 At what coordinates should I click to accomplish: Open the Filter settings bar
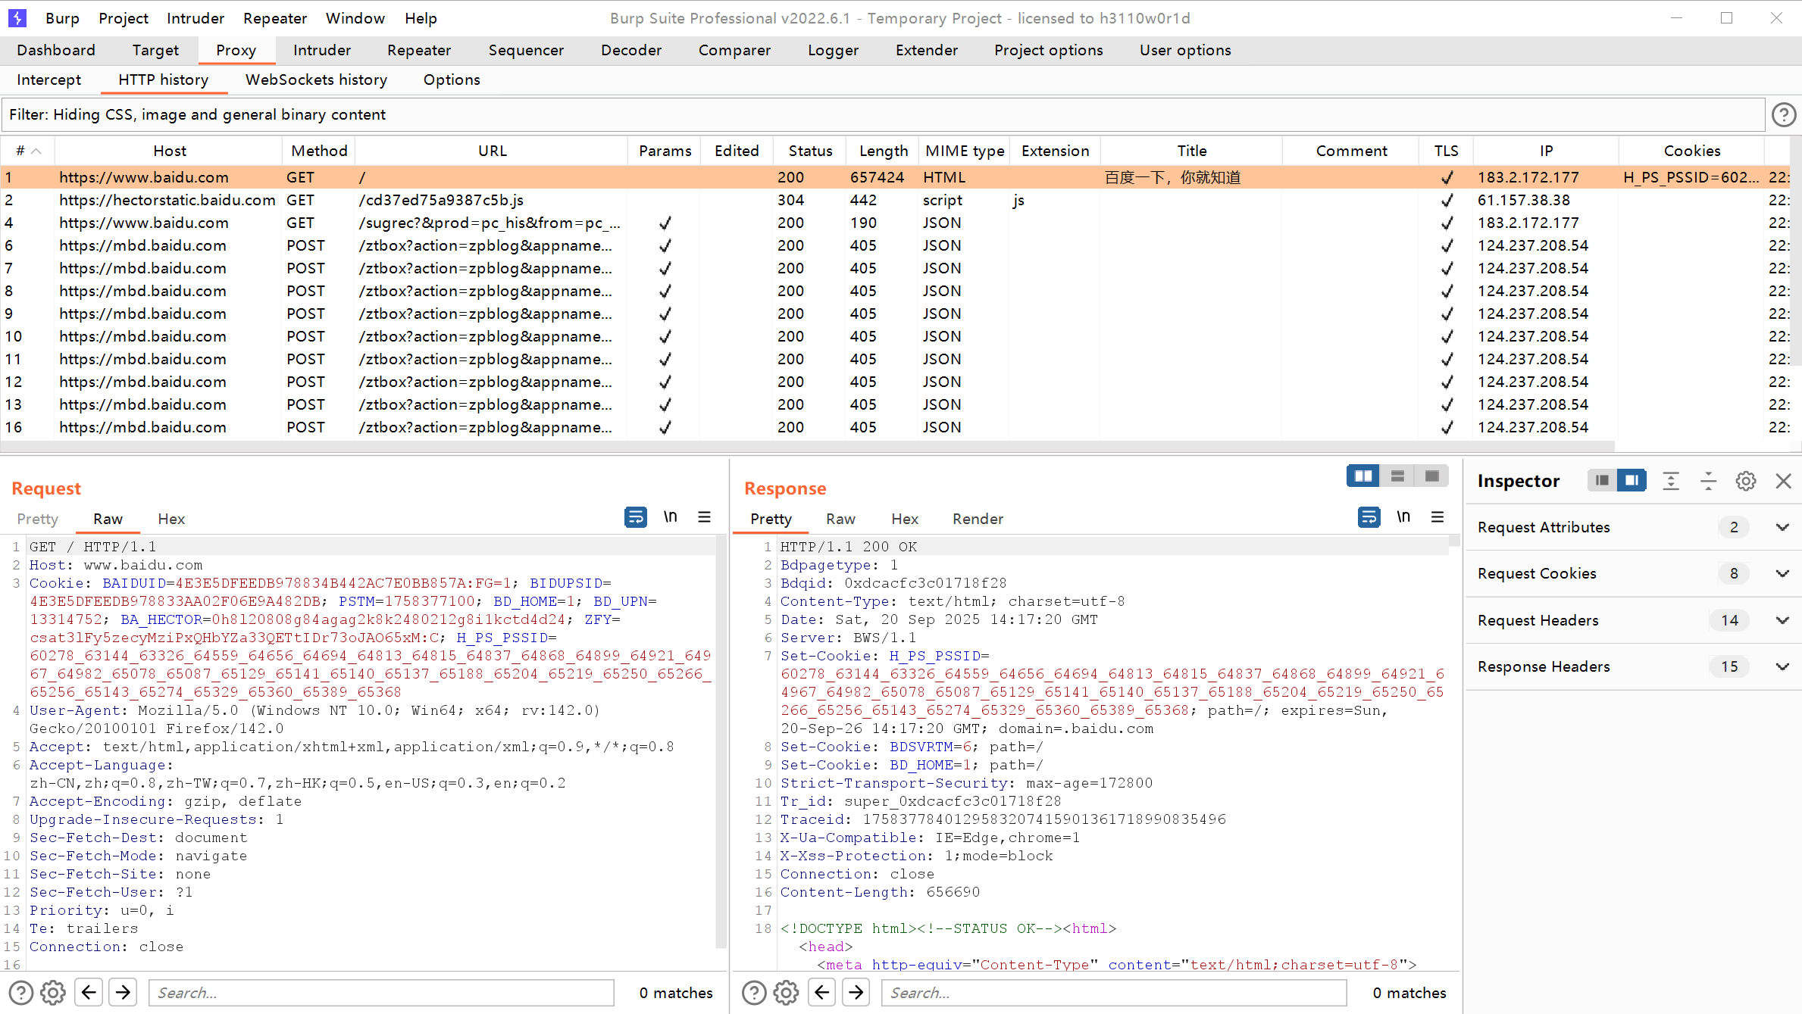coord(884,114)
